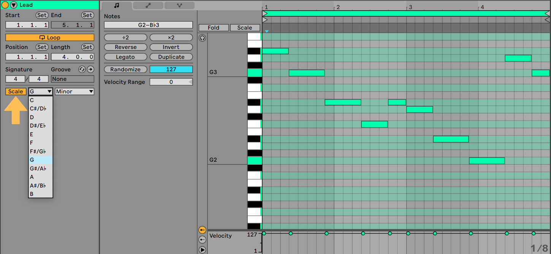Screen dimensions: 551x254
Task: Toggle the orange Scale mode button
Action: click(x=16, y=92)
